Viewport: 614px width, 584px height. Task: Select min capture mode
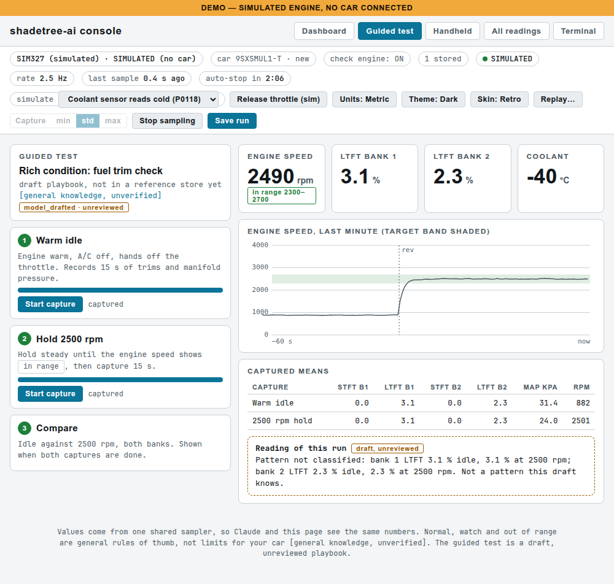(63, 121)
